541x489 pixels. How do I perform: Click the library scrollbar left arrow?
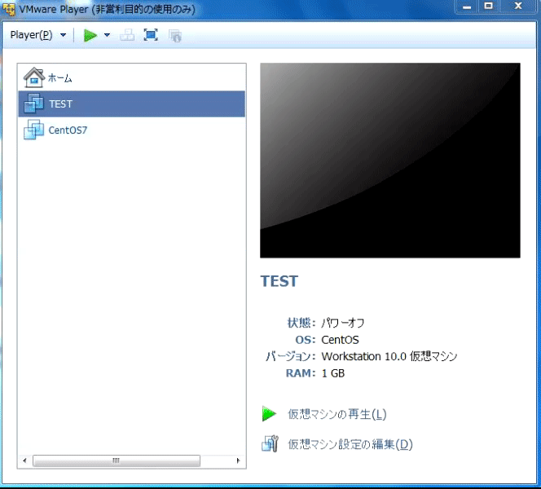(x=24, y=460)
